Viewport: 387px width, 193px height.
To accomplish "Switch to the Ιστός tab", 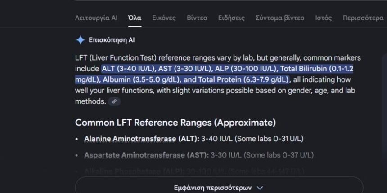I will 323,18.
